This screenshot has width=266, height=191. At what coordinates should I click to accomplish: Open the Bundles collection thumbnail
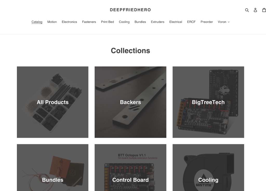(x=52, y=168)
